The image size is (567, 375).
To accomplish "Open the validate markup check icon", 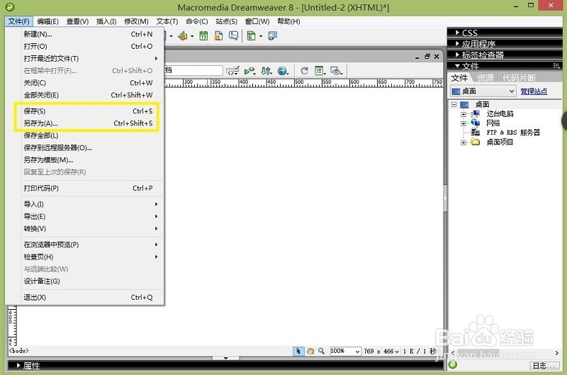I will coord(232,70).
